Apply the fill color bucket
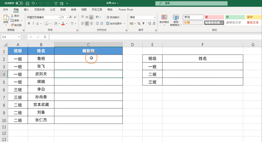The width and height of the screenshot is (262, 142). tap(56, 24)
